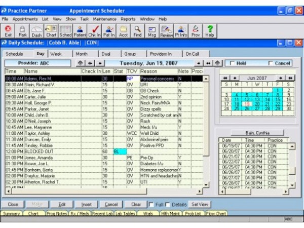Toggle the Details checkbox
Viewport: 304px width, 228px height.
pyautogui.click(x=168, y=205)
